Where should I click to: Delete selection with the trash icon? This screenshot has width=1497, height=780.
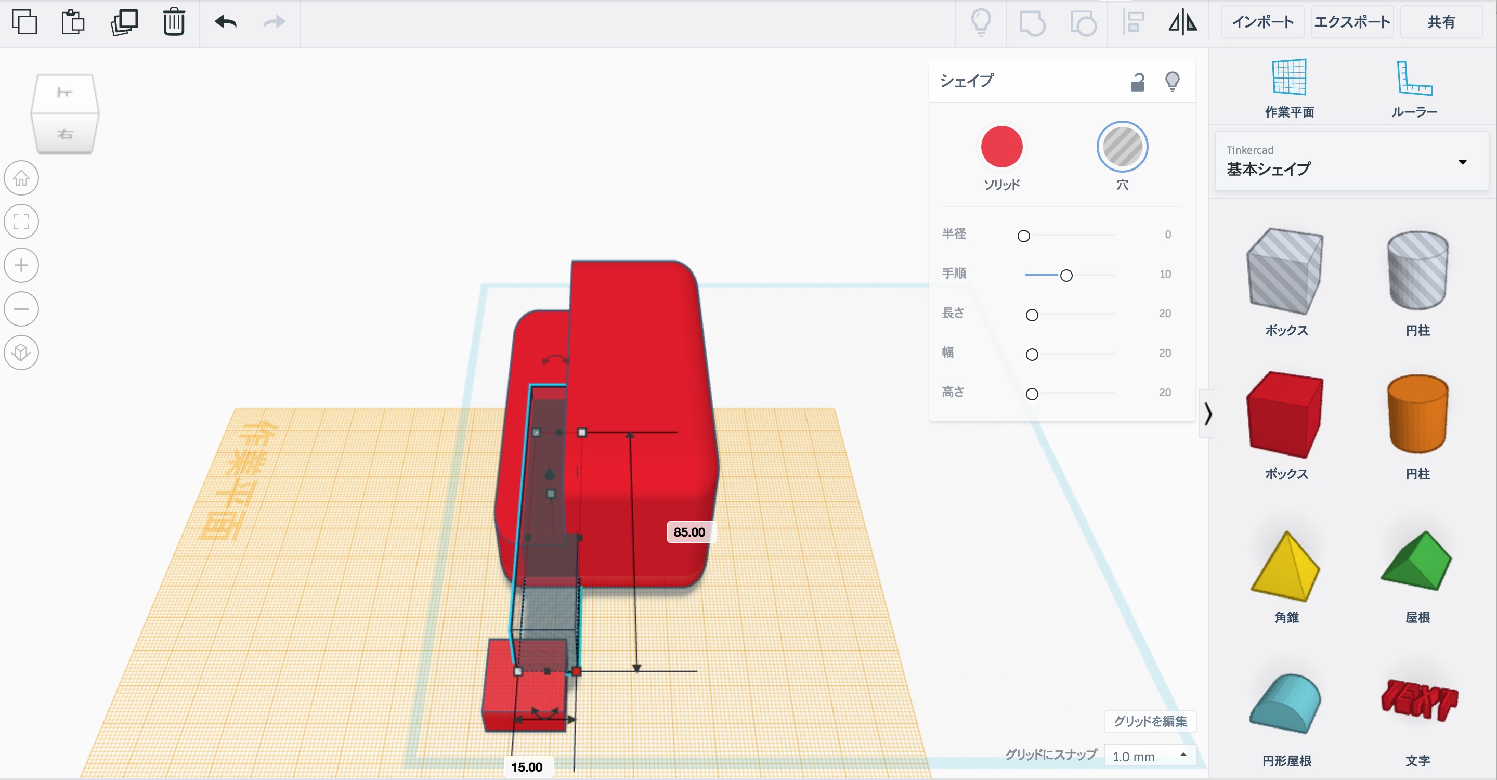coord(174,22)
